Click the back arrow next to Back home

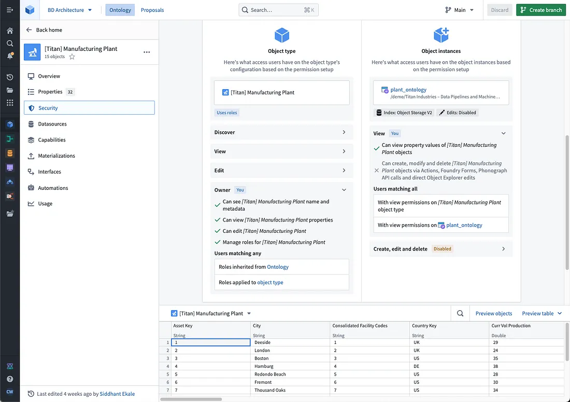click(29, 30)
